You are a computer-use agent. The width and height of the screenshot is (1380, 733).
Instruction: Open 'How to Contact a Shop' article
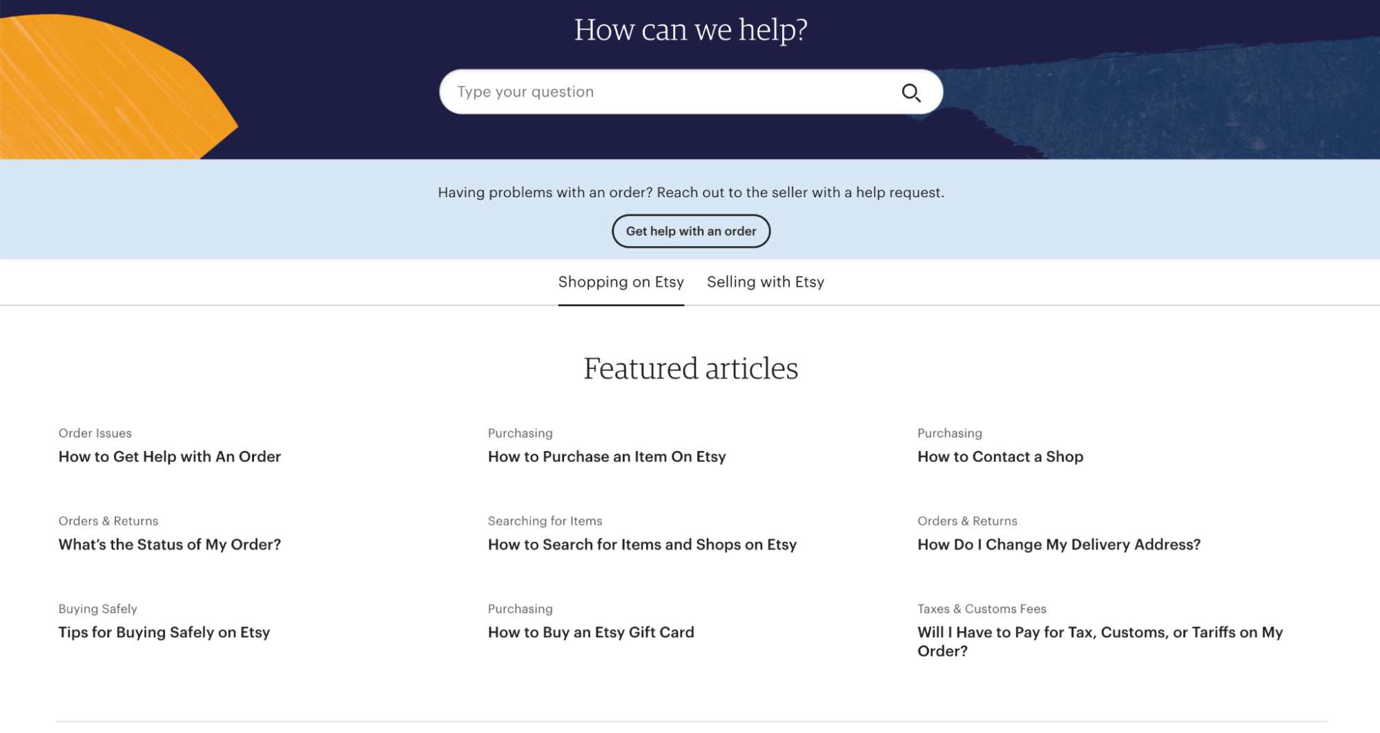pyautogui.click(x=1000, y=456)
